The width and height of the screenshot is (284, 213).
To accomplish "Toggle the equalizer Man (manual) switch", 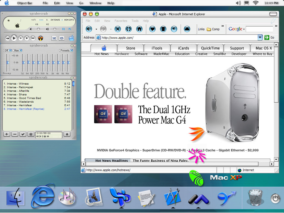I will (x=18, y=50).
